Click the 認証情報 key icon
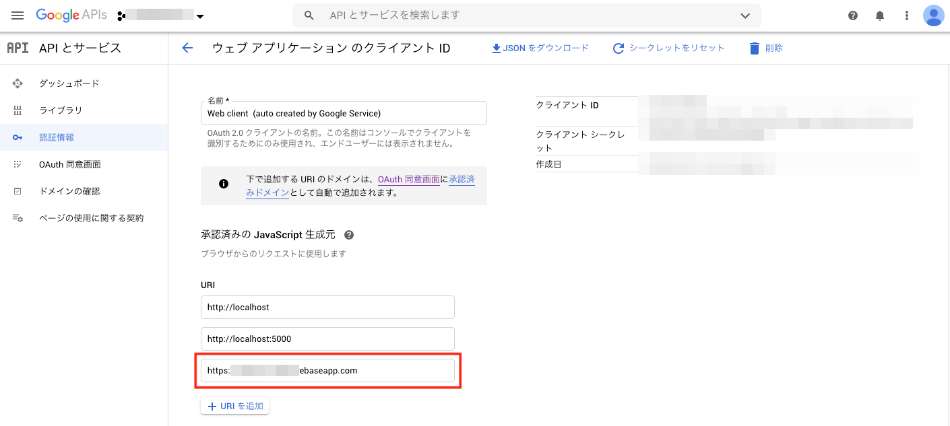 click(17, 137)
